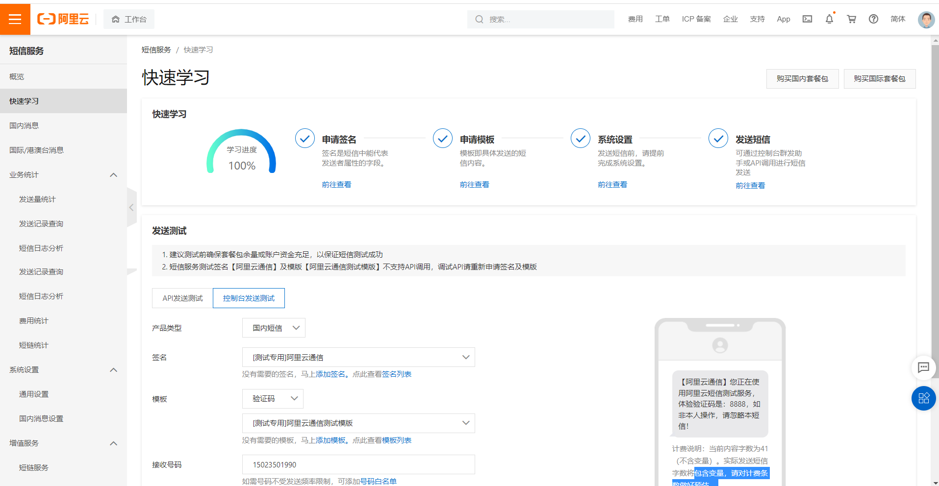Open 国际/港澳台消息 in the sidebar

(63, 150)
